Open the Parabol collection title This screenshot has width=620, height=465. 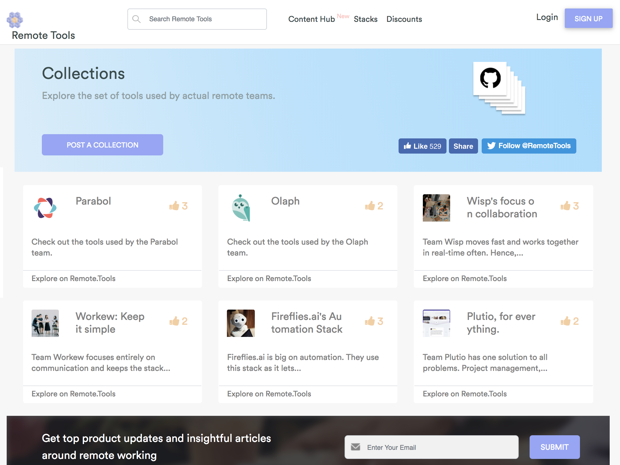93,201
